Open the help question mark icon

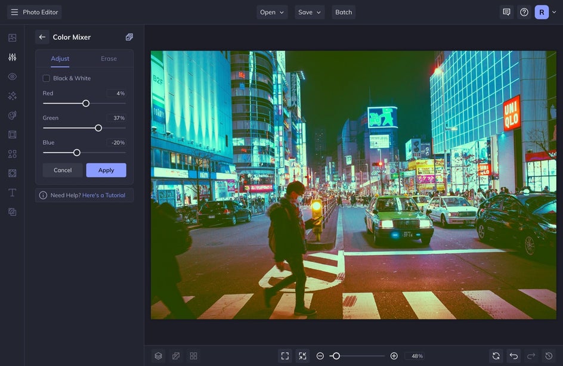click(524, 12)
